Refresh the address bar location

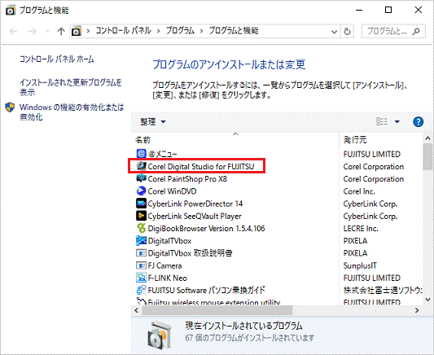(x=347, y=31)
